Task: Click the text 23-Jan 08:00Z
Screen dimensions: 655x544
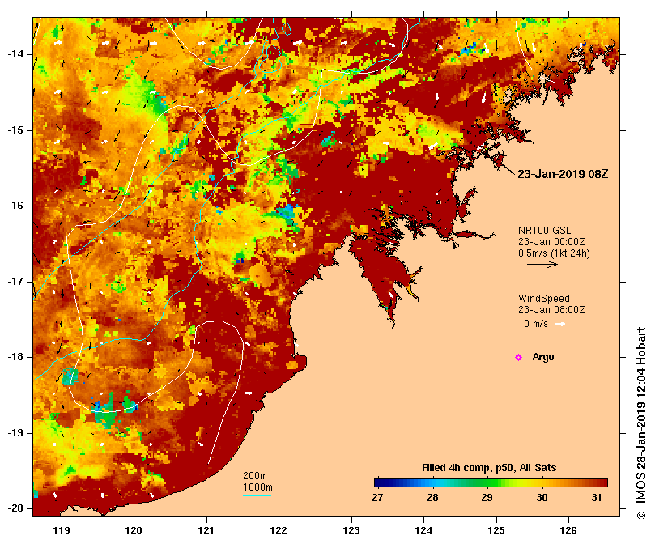Action: point(552,310)
